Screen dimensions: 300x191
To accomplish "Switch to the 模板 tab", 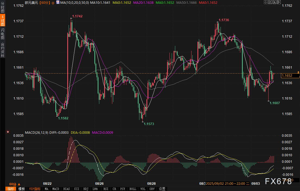I will (x=21, y=189).
